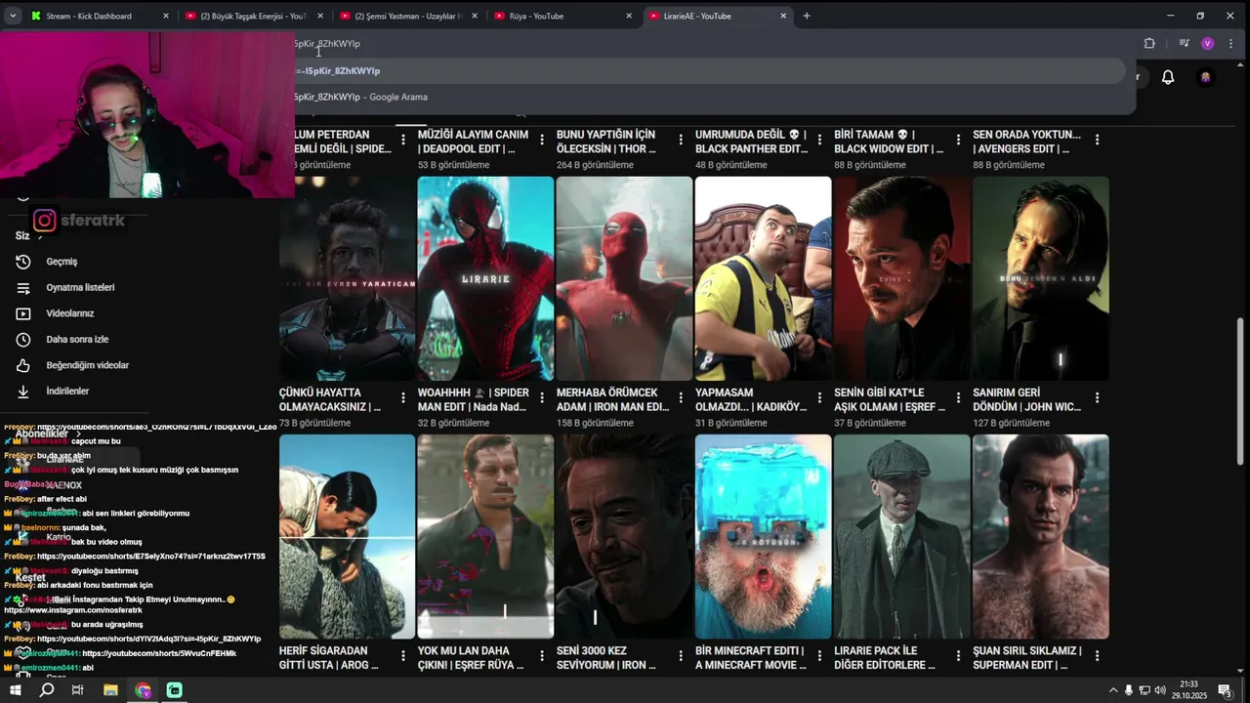The height and width of the screenshot is (703, 1250).
Task: Open options menu for John Wick video
Action: tap(1097, 398)
